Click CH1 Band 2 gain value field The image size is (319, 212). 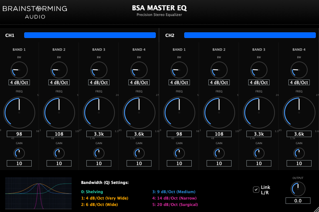(x=59, y=163)
